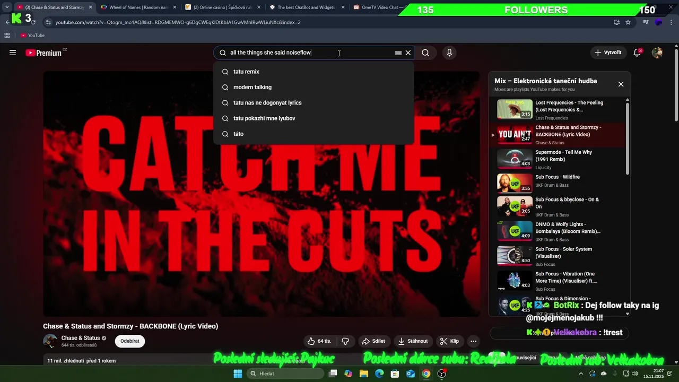
Task: Choose the 'tatu remix' search suggestion
Action: coord(314,72)
